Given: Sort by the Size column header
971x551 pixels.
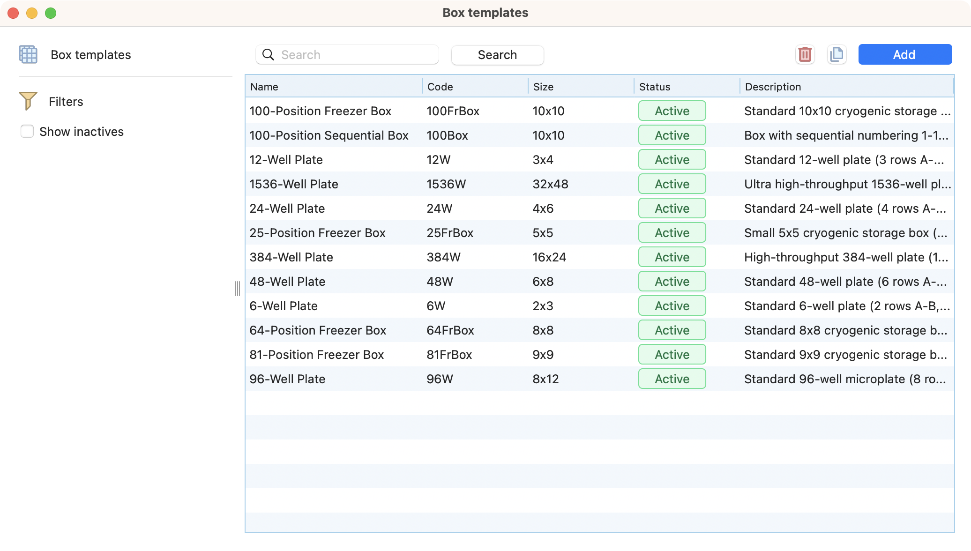Looking at the screenshot, I should click(x=543, y=87).
